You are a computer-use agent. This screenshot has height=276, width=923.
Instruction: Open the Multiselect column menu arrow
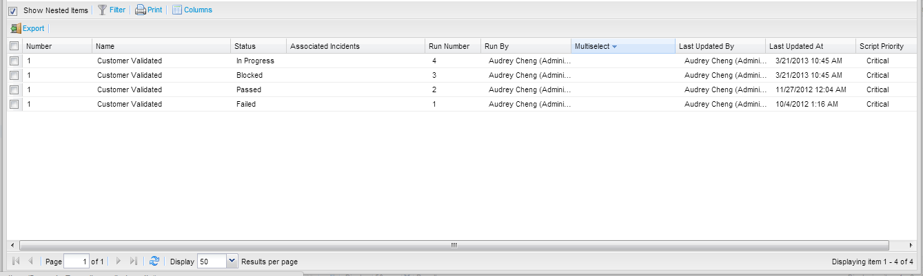[x=614, y=46]
